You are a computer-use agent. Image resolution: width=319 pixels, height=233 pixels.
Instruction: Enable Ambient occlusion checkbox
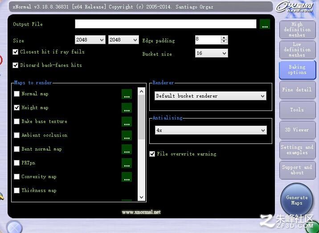16,135
